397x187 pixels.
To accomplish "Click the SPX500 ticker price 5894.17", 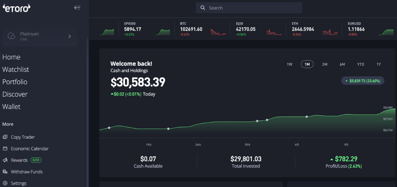I will (x=133, y=29).
